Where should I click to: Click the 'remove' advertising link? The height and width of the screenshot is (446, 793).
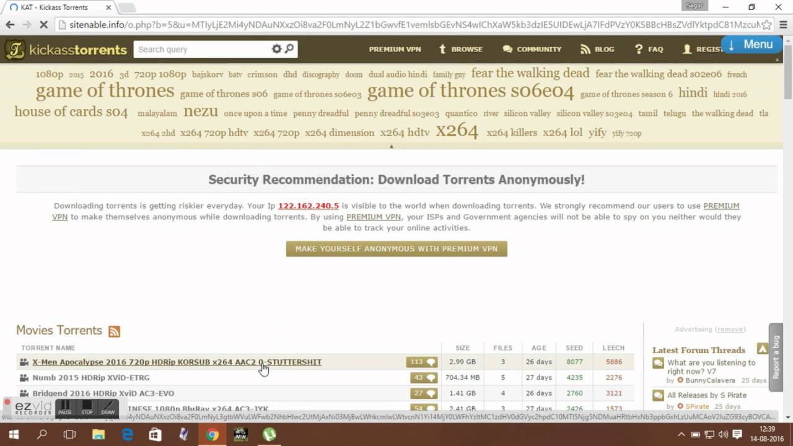pyautogui.click(x=730, y=330)
